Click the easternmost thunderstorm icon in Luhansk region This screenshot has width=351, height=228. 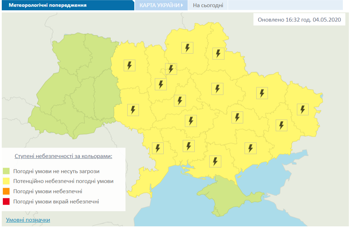tap(303, 109)
